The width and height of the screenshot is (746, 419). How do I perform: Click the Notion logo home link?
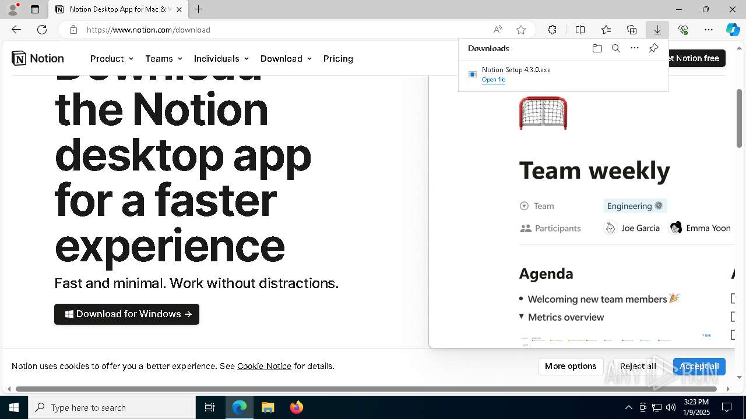coord(38,58)
